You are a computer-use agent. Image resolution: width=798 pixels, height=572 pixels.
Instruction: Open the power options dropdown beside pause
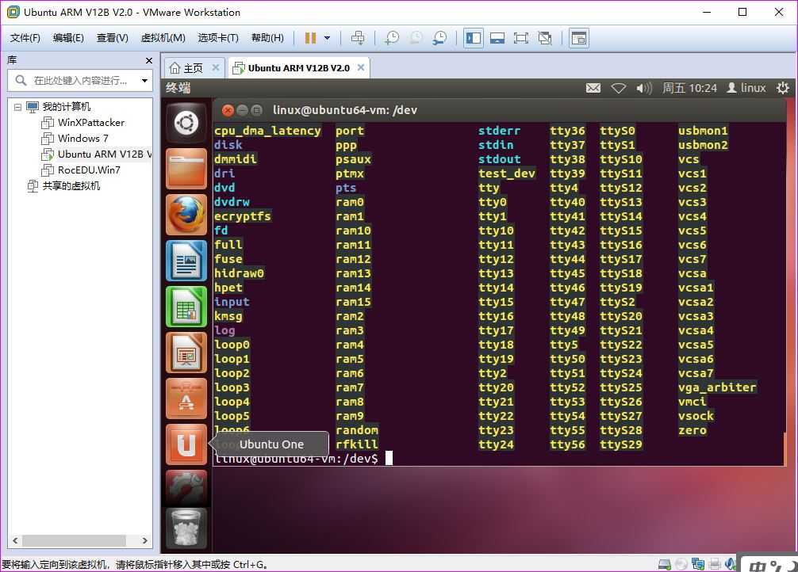[328, 38]
